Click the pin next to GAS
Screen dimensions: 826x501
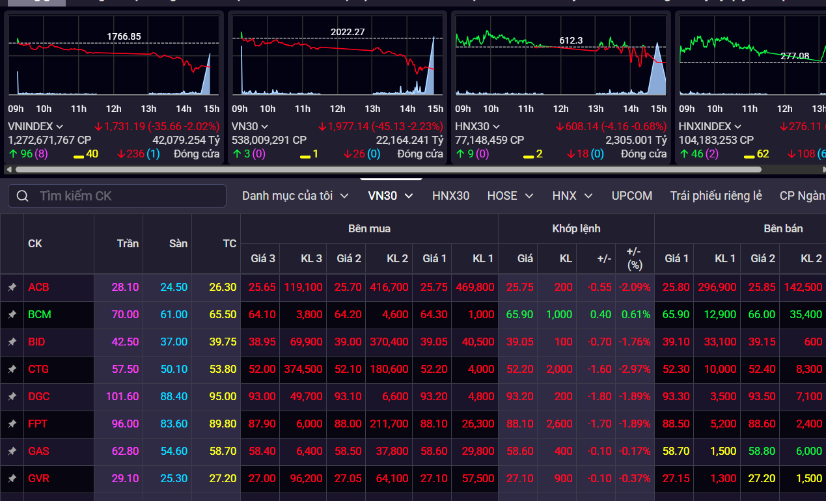[x=12, y=451]
